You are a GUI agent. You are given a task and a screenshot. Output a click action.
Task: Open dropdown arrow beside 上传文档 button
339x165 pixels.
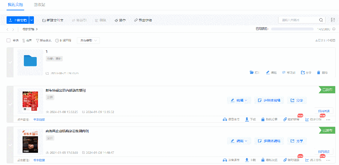31,20
